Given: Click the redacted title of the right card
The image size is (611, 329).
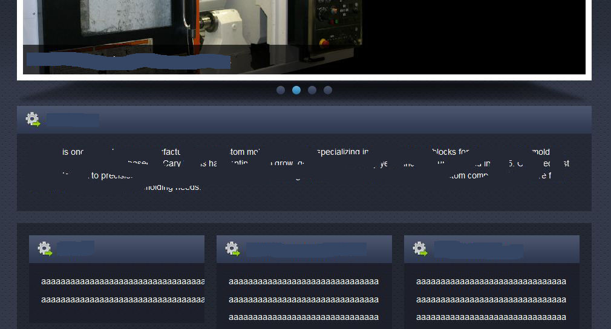Looking at the screenshot, I should [x=478, y=250].
